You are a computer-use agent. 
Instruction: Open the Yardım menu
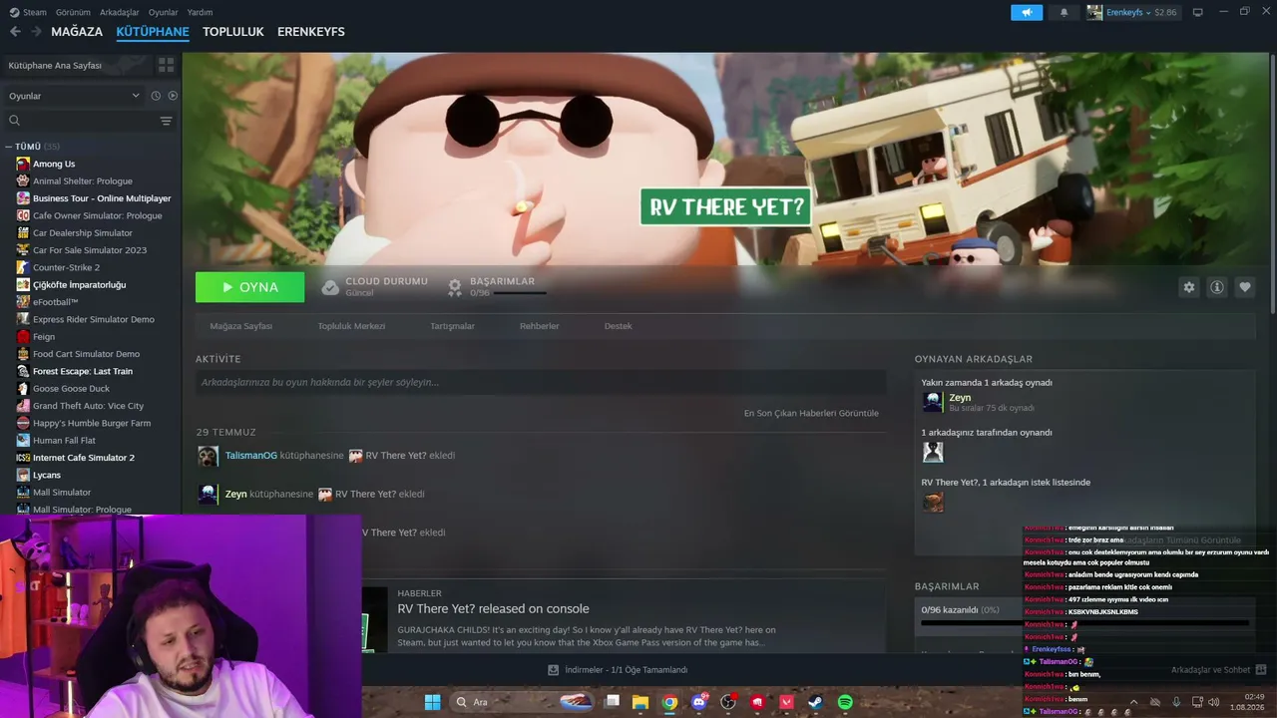pyautogui.click(x=200, y=12)
